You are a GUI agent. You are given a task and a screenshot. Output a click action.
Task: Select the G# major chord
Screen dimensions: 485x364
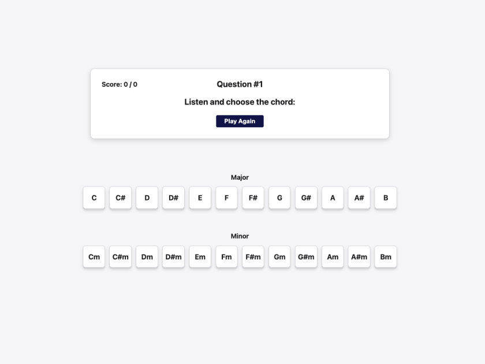click(x=306, y=198)
